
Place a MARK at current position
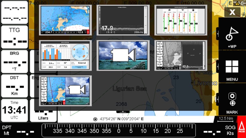click(x=232, y=103)
